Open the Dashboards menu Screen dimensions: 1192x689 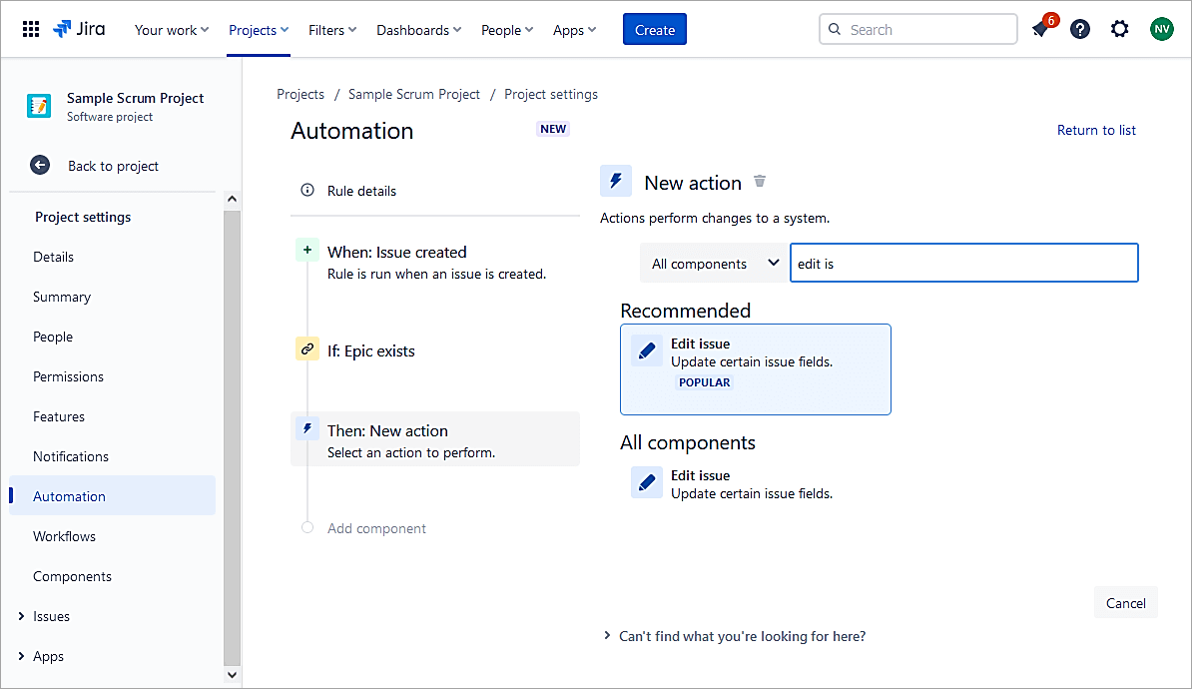coord(418,30)
